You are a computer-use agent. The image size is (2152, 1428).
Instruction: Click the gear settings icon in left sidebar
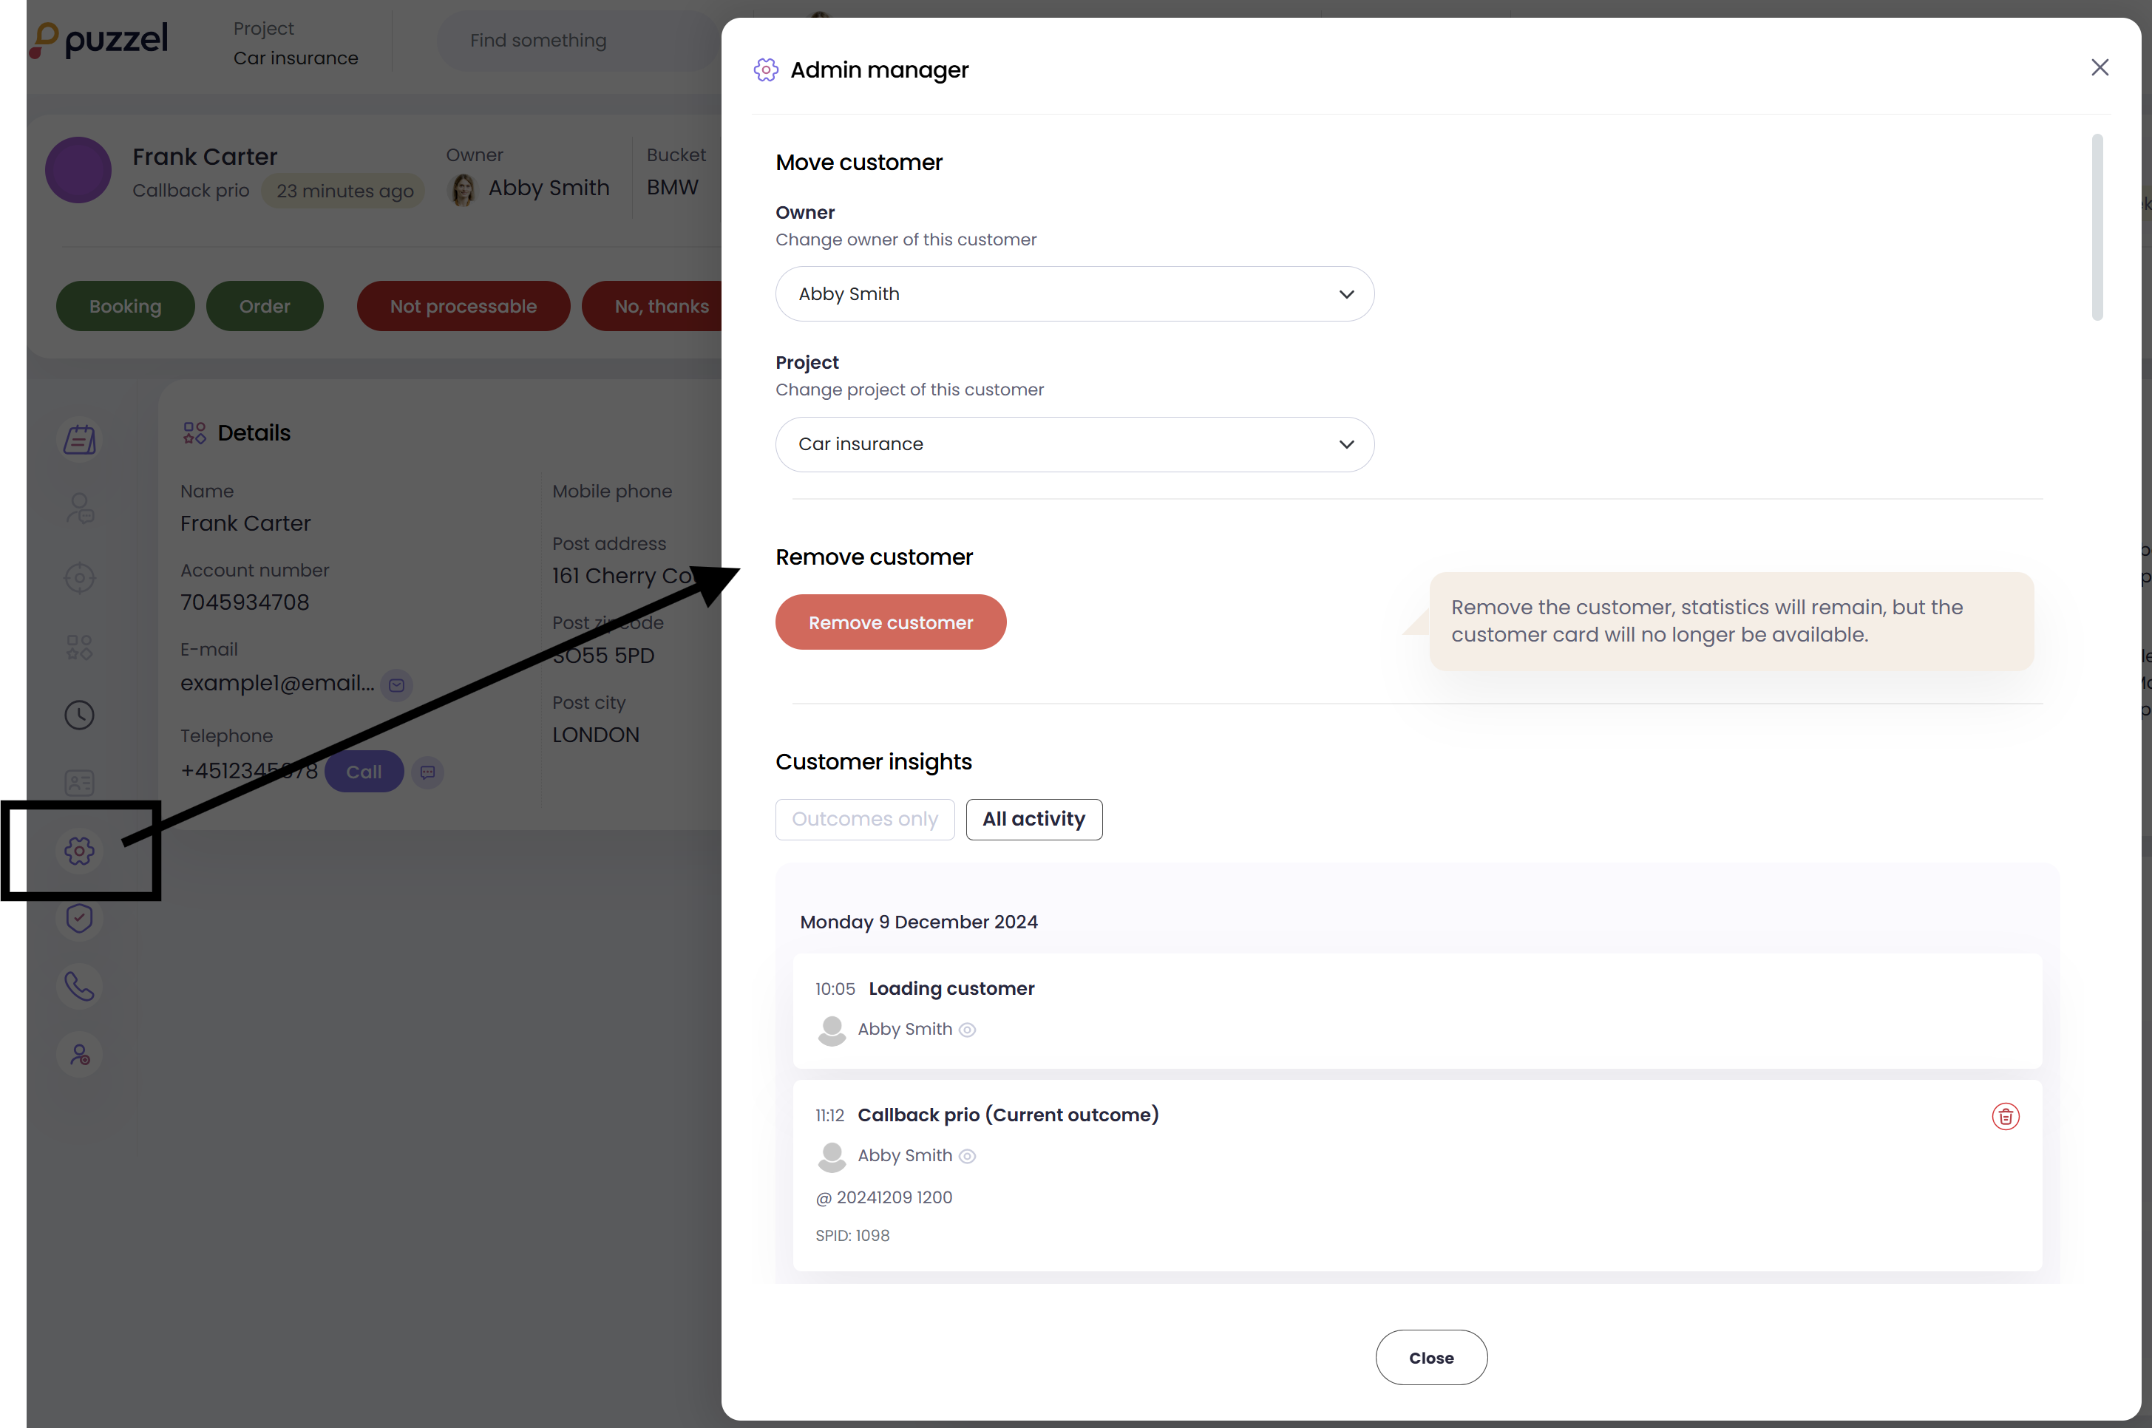[79, 851]
